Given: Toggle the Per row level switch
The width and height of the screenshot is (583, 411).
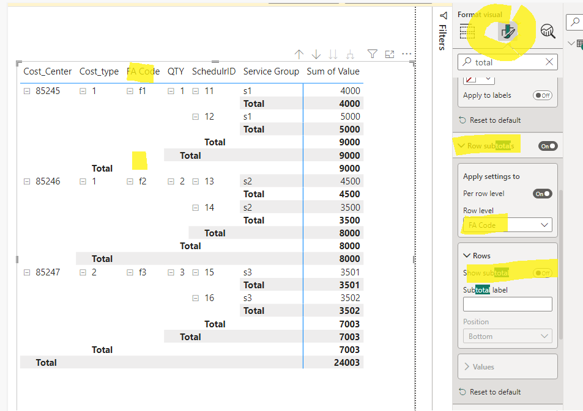Looking at the screenshot, I should click(x=542, y=194).
